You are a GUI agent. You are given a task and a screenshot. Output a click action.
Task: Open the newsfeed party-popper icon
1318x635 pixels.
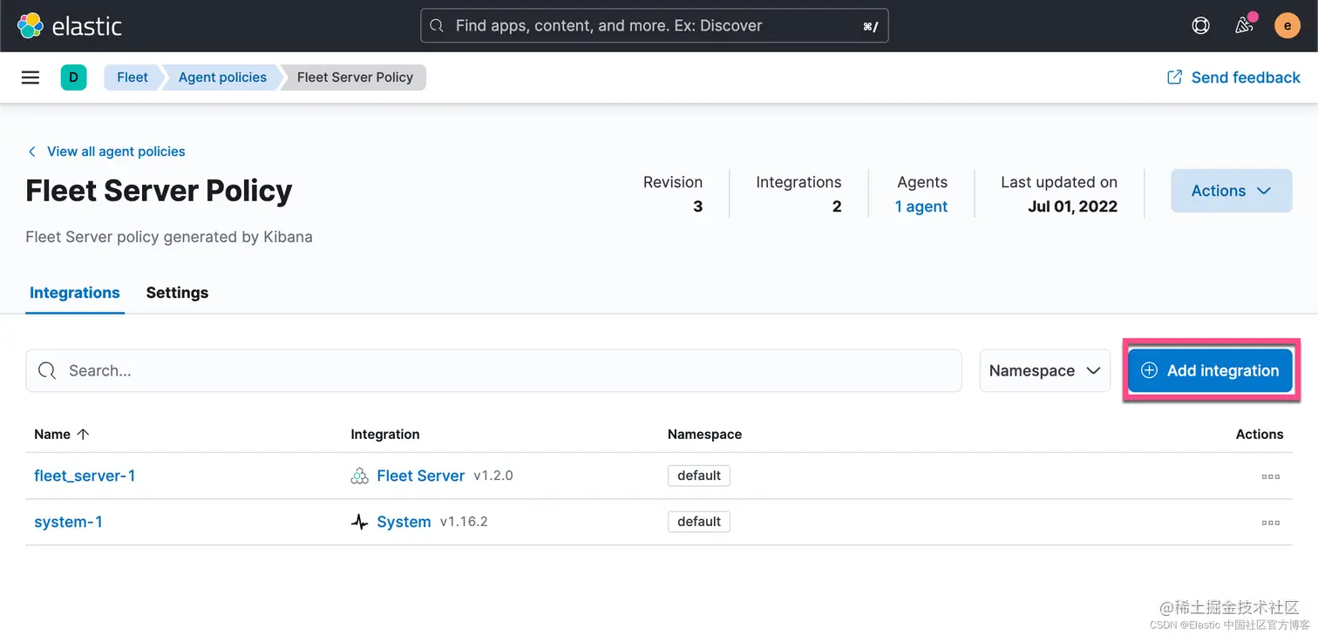tap(1245, 25)
